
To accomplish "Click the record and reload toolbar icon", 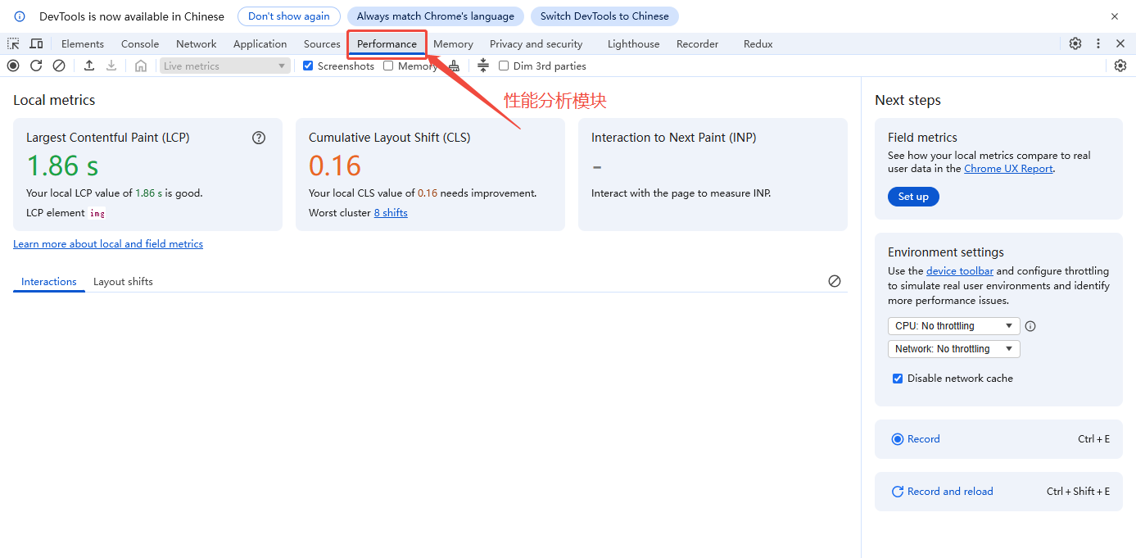I will (x=36, y=66).
